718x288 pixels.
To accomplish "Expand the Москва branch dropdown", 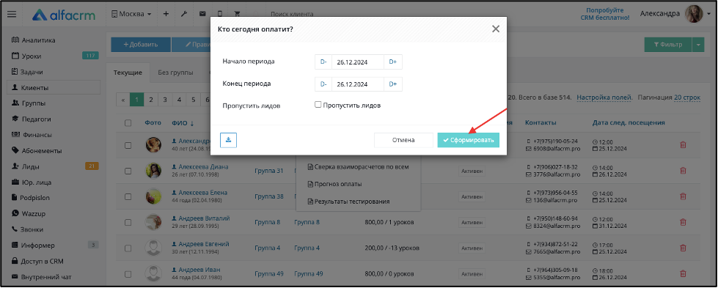I will [131, 14].
